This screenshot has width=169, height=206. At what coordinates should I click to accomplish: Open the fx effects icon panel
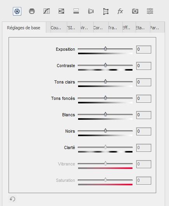[x=120, y=11]
